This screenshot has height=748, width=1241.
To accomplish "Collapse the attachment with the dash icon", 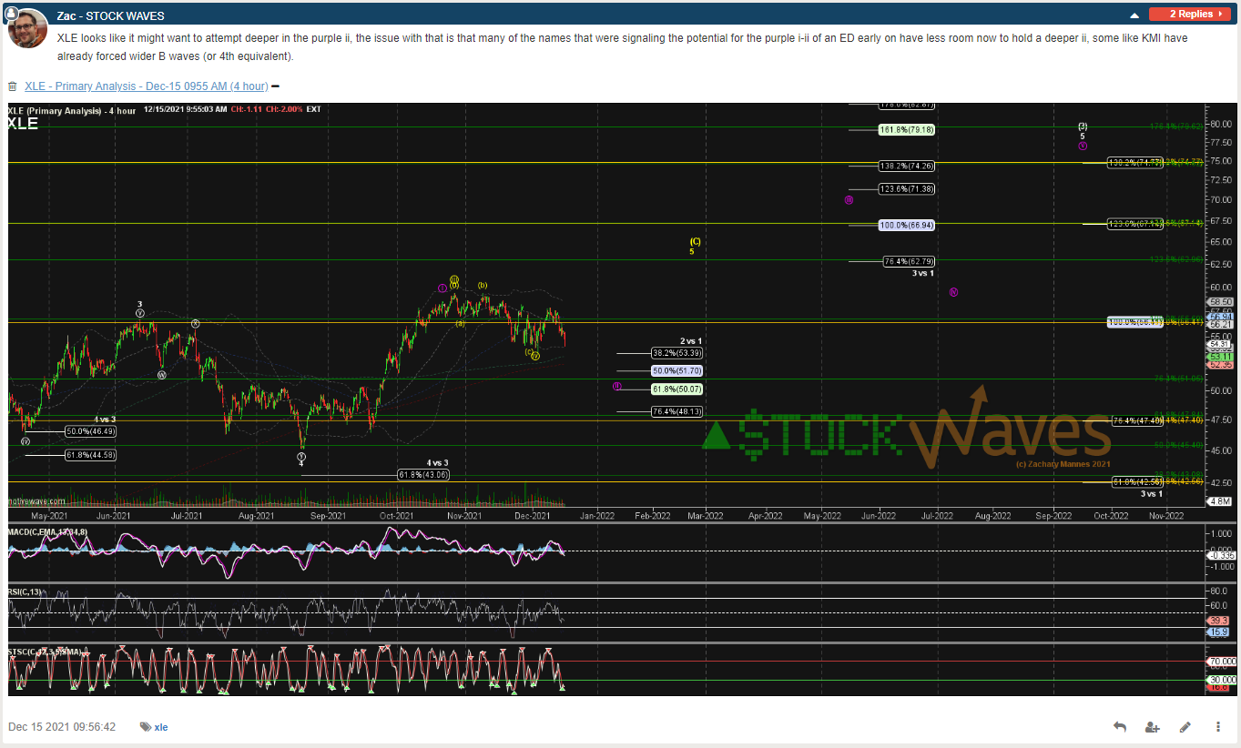I will click(275, 86).
